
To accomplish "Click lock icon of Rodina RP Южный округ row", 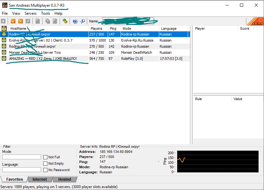I will (x=4, y=34).
